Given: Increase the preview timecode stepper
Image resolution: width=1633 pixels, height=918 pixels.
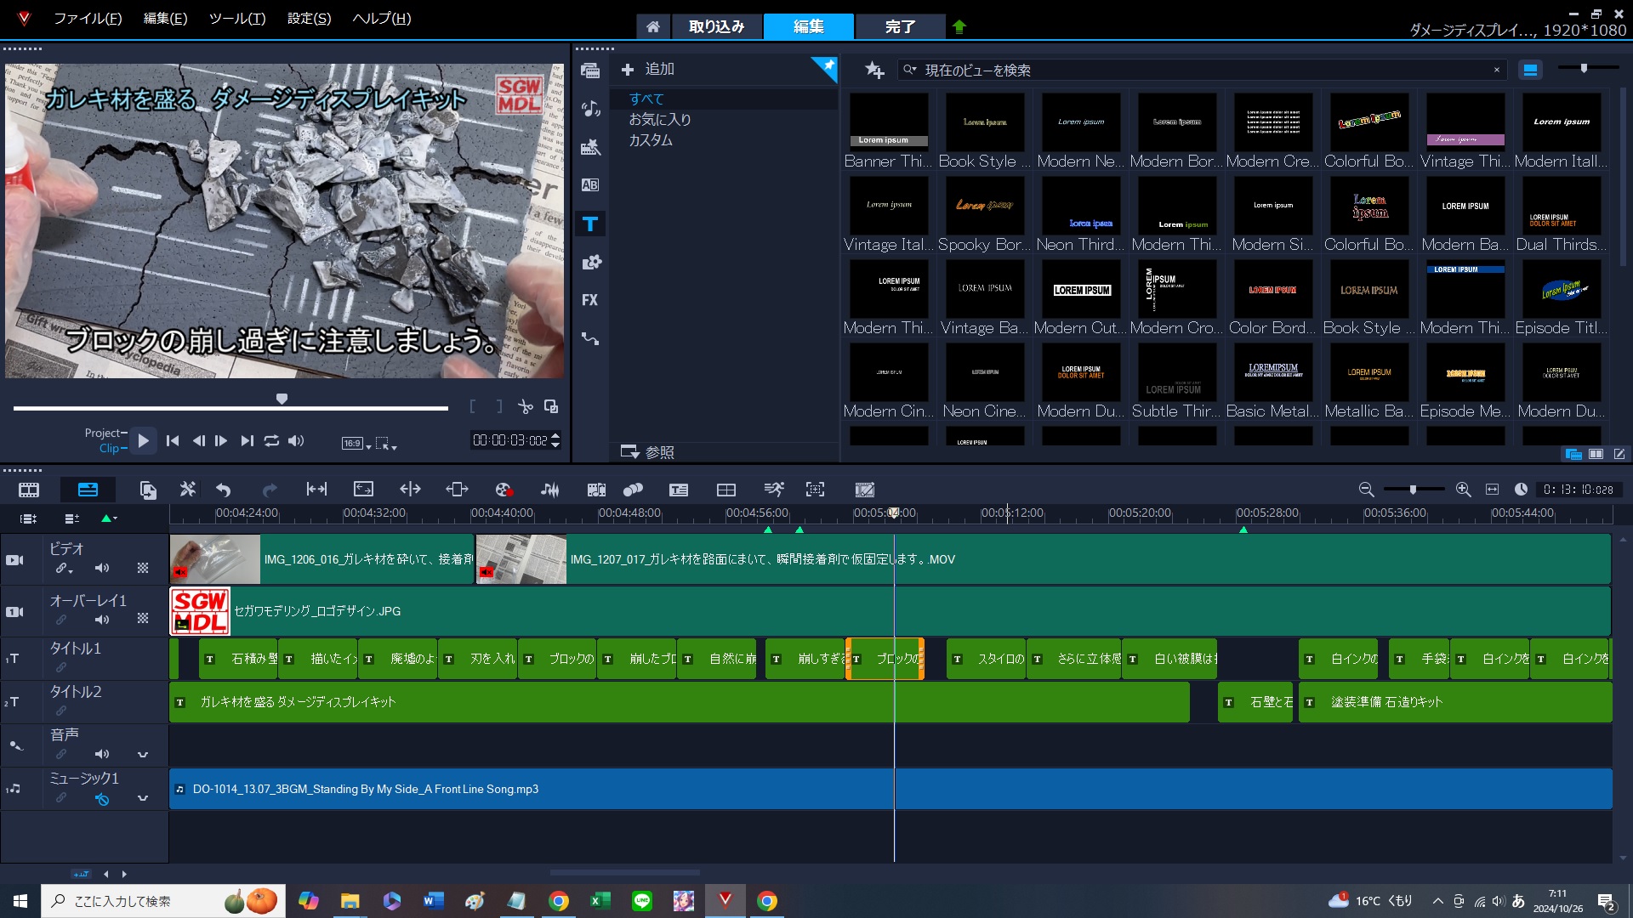Looking at the screenshot, I should [x=555, y=436].
